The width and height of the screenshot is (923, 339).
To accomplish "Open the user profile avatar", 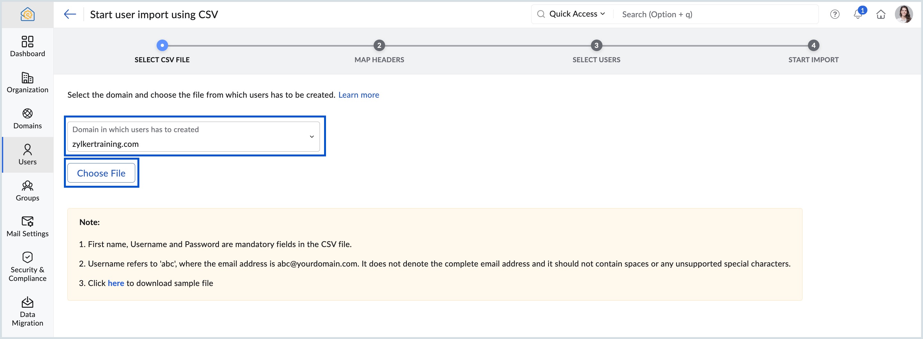I will [x=904, y=14].
